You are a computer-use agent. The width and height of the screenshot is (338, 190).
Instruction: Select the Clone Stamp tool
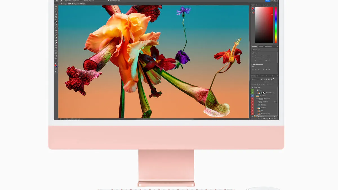(x=56, y=30)
